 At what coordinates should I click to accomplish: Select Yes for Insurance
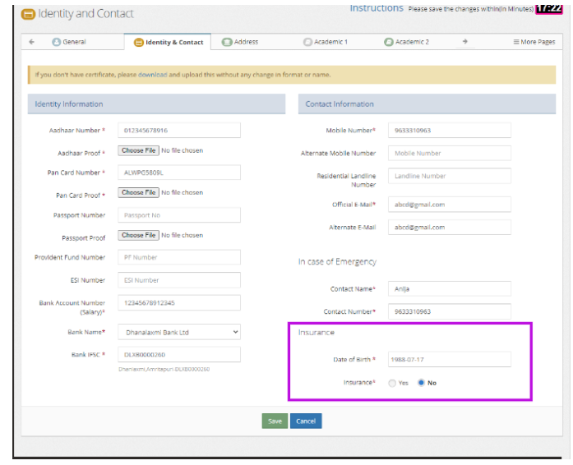click(392, 383)
